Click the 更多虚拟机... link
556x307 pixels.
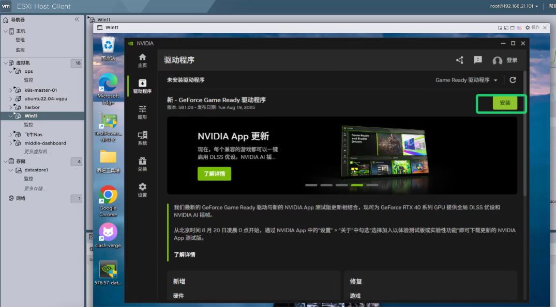click(x=38, y=152)
